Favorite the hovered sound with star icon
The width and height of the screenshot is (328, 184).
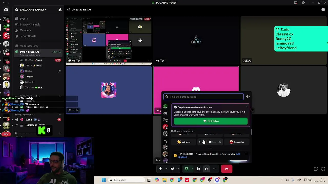[x=220, y=142]
